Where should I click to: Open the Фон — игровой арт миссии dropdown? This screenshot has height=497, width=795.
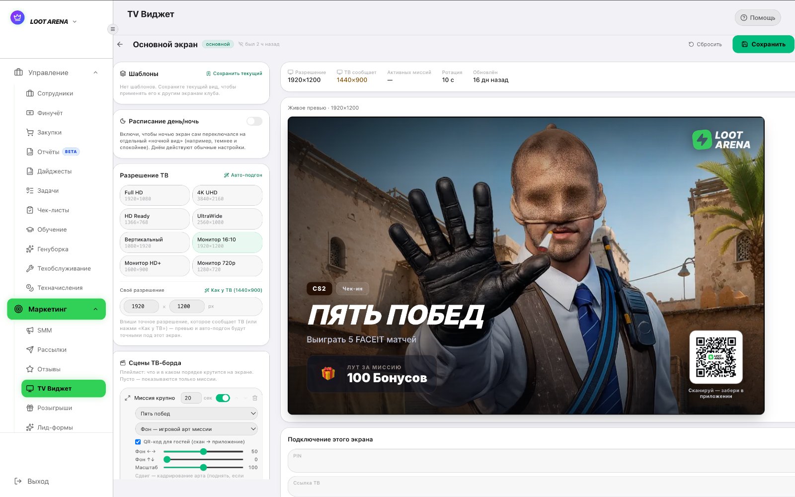click(197, 429)
